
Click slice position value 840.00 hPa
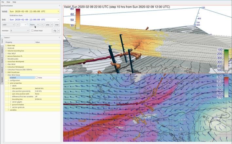click(x=39, y=88)
